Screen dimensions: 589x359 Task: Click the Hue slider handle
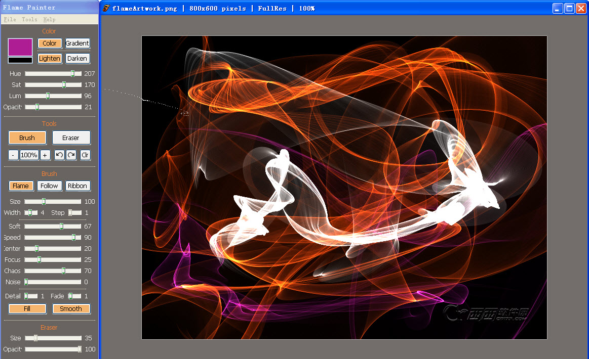point(72,74)
